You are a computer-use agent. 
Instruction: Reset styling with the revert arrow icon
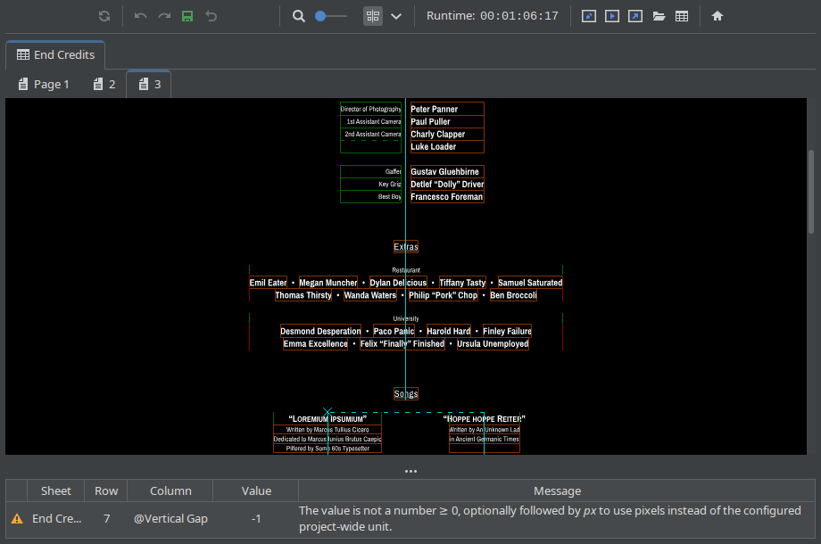click(211, 16)
